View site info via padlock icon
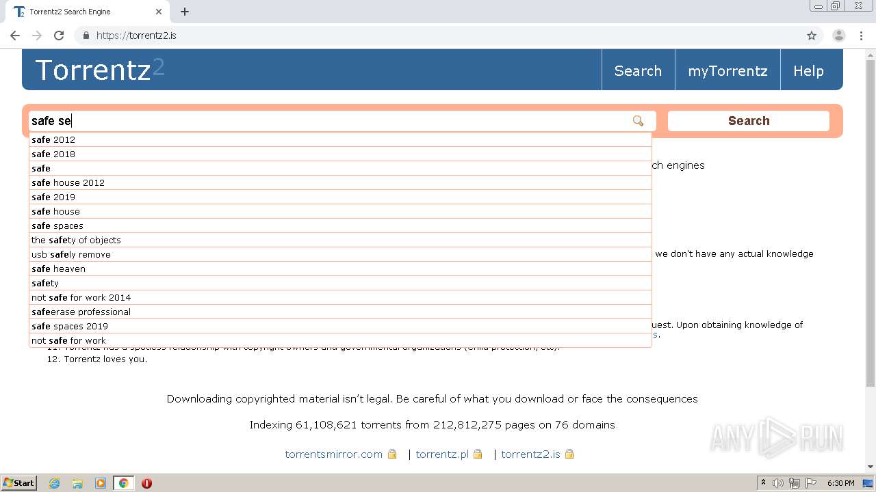The image size is (876, 492). (86, 36)
